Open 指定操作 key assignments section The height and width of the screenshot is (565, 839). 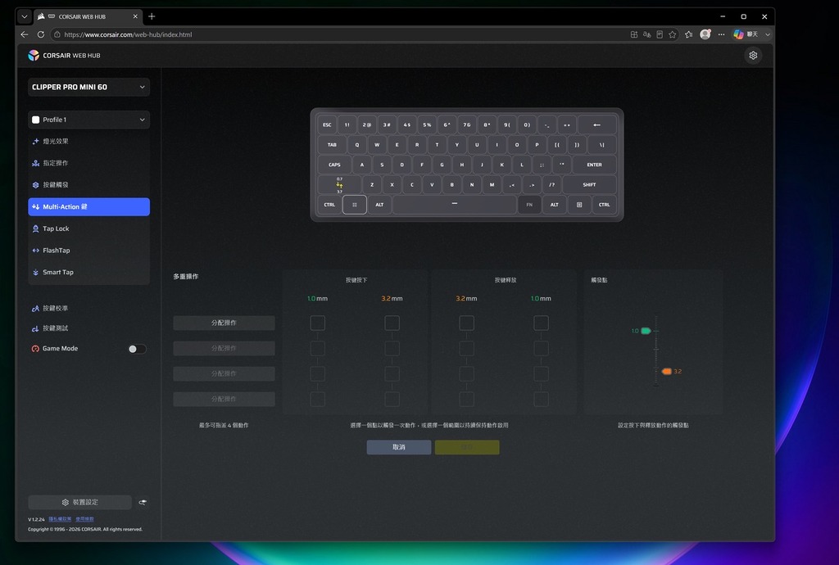click(x=88, y=163)
